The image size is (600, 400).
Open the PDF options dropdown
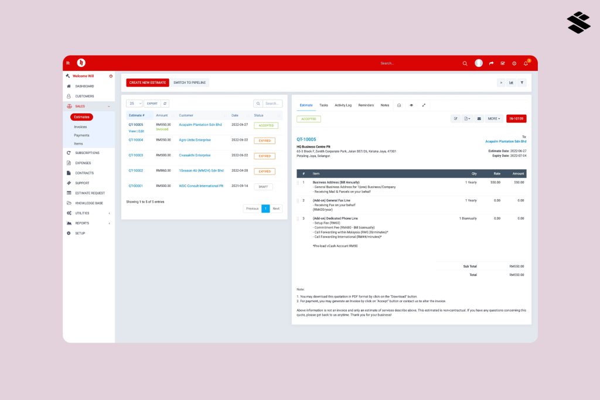pos(467,118)
